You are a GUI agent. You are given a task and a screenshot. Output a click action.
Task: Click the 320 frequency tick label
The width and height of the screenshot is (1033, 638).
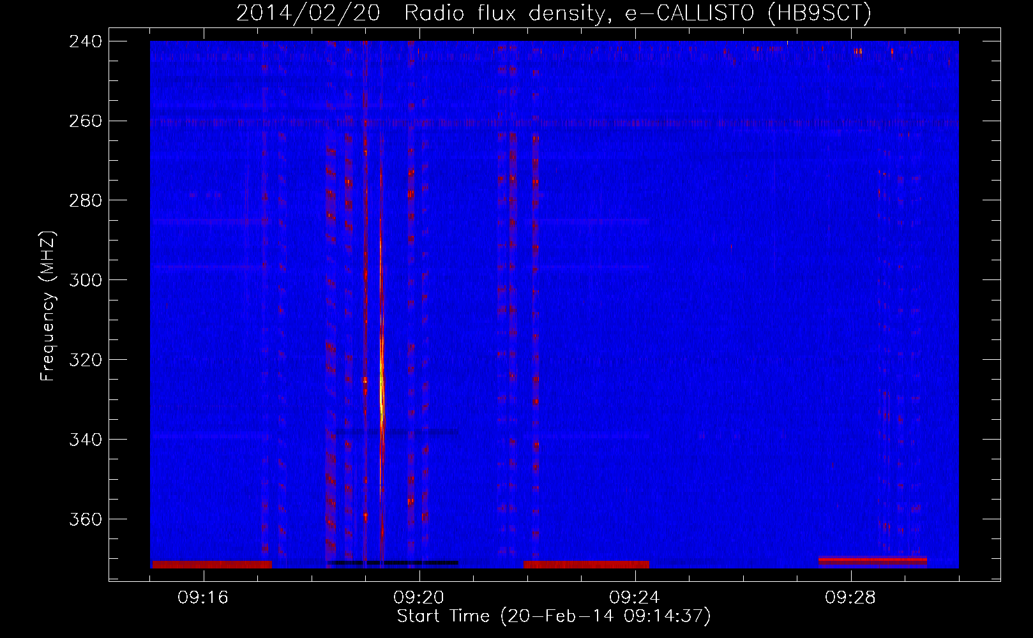[86, 360]
